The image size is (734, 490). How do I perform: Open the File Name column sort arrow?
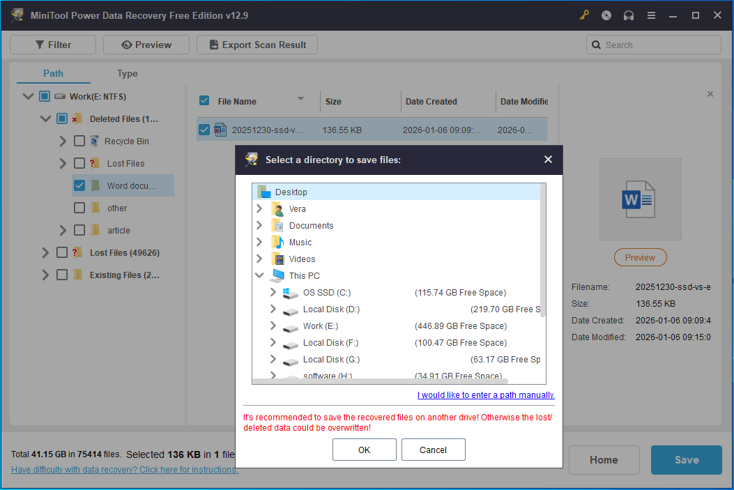click(301, 99)
